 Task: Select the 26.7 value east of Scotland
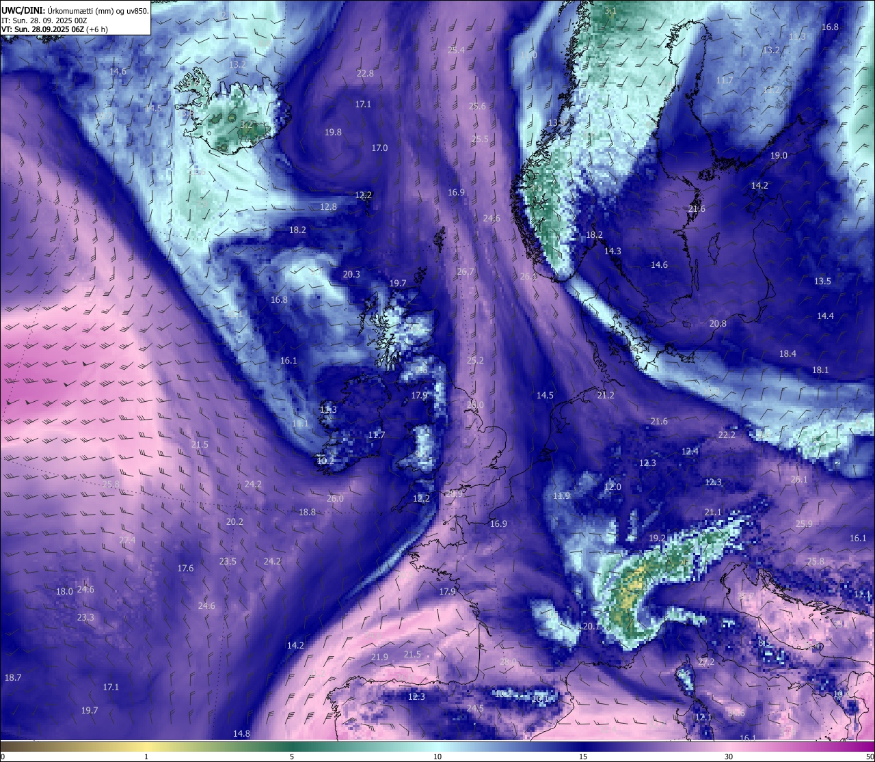coord(465,272)
